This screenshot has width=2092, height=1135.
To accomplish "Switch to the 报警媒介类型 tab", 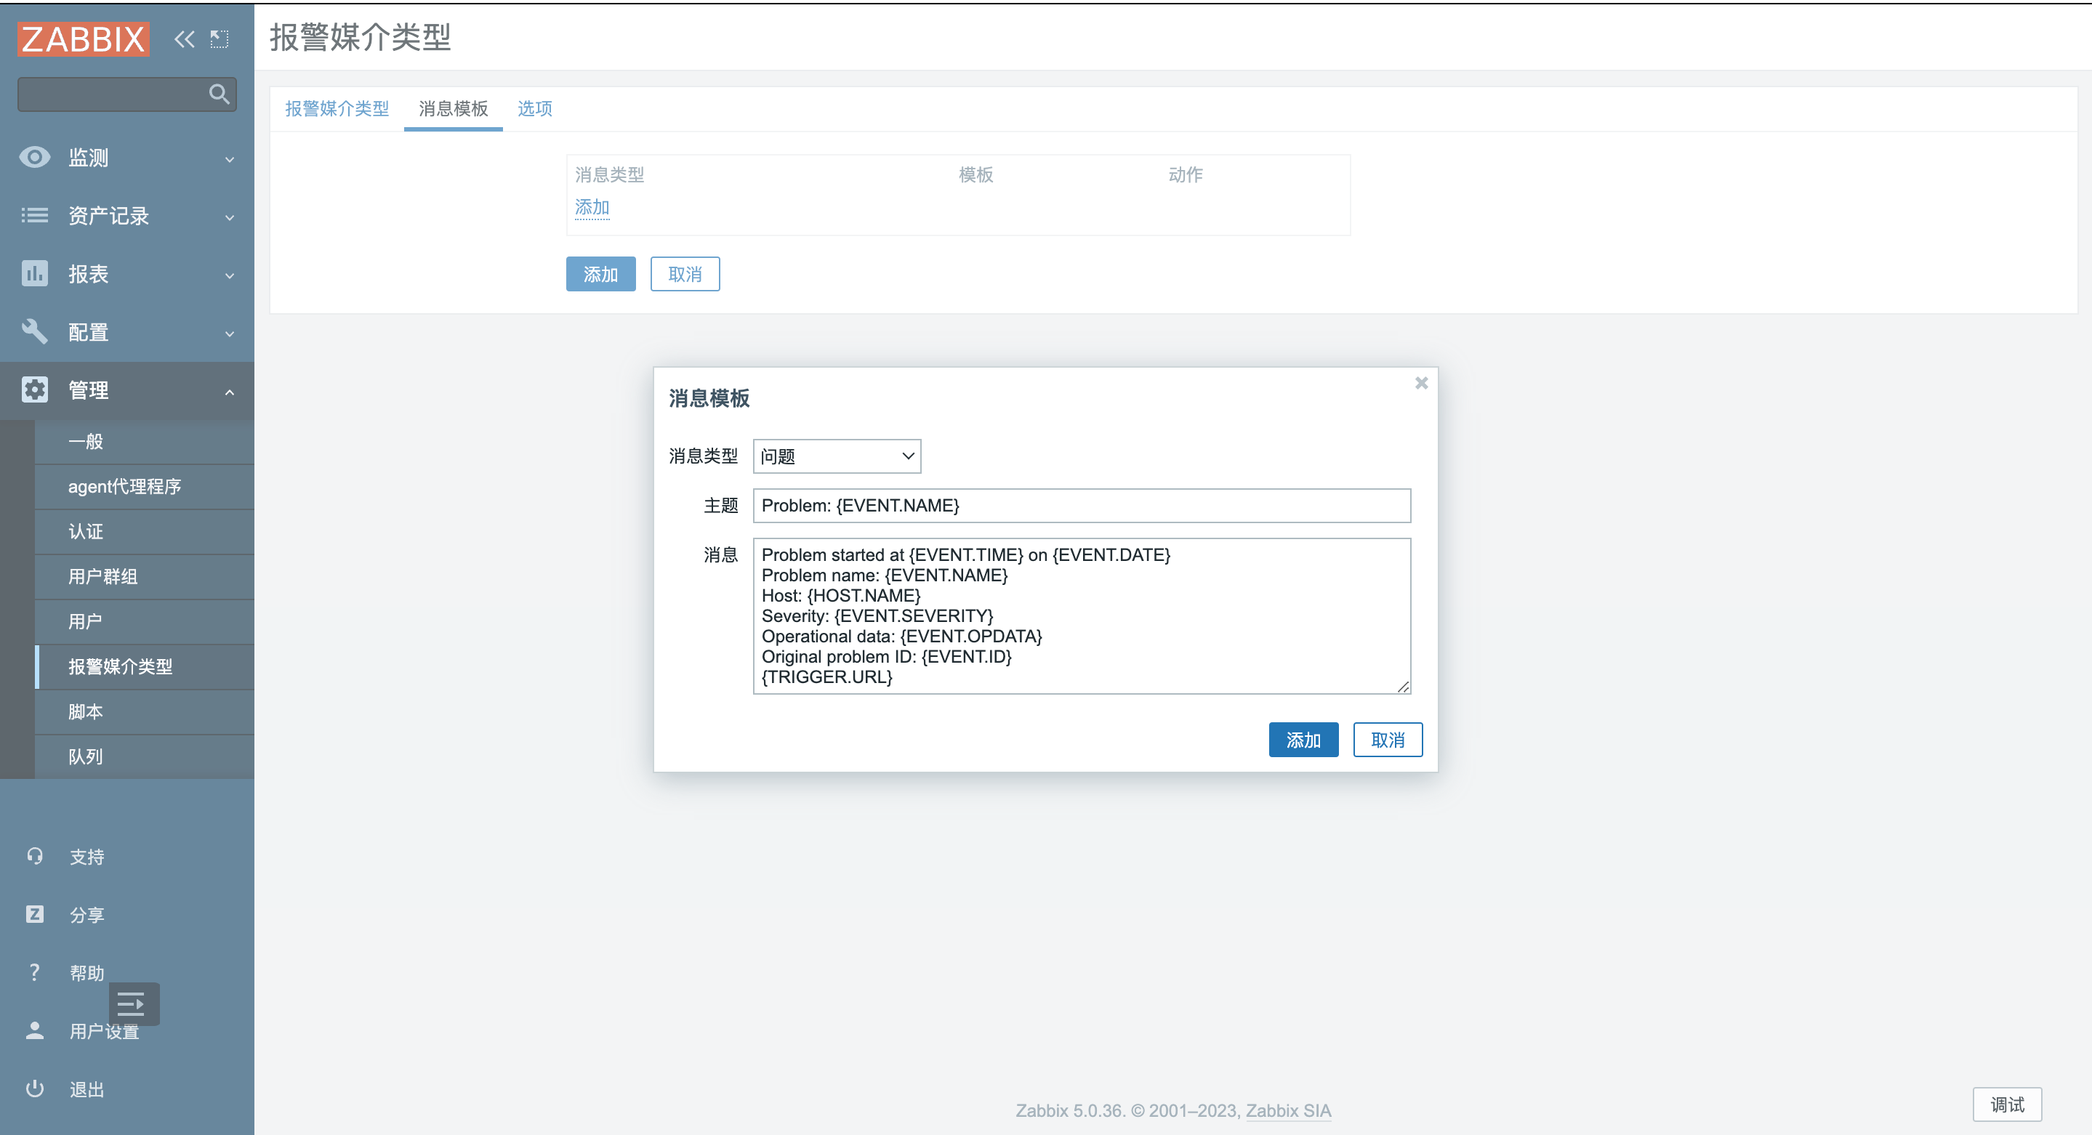I will click(x=337, y=108).
